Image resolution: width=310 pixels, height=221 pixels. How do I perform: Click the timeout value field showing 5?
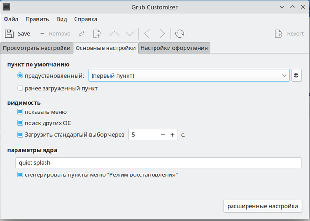(x=143, y=135)
